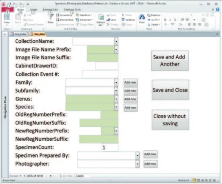Click Center alignment in Text Formatting

click(194, 25)
